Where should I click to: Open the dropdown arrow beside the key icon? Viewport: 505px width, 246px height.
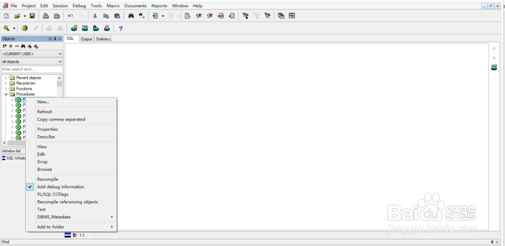pos(14,28)
